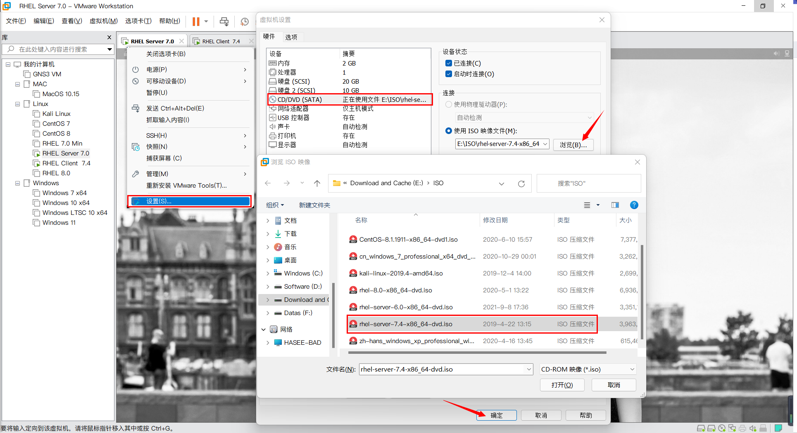Viewport: 797px width, 433px height.
Task: Select rhel-8.0-x86_64-dvd.iso file
Action: (395, 290)
